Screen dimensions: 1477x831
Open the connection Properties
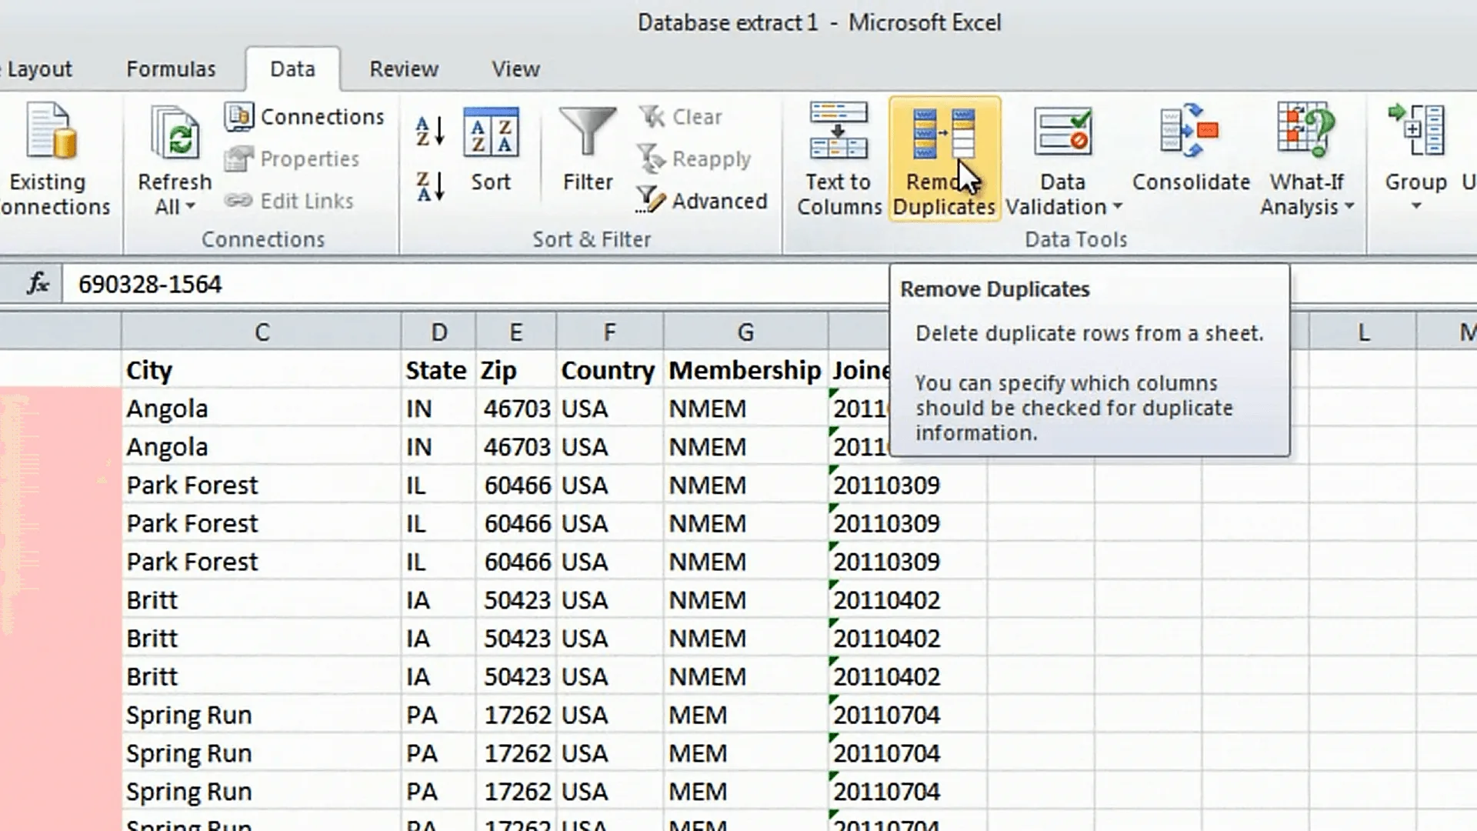point(292,159)
